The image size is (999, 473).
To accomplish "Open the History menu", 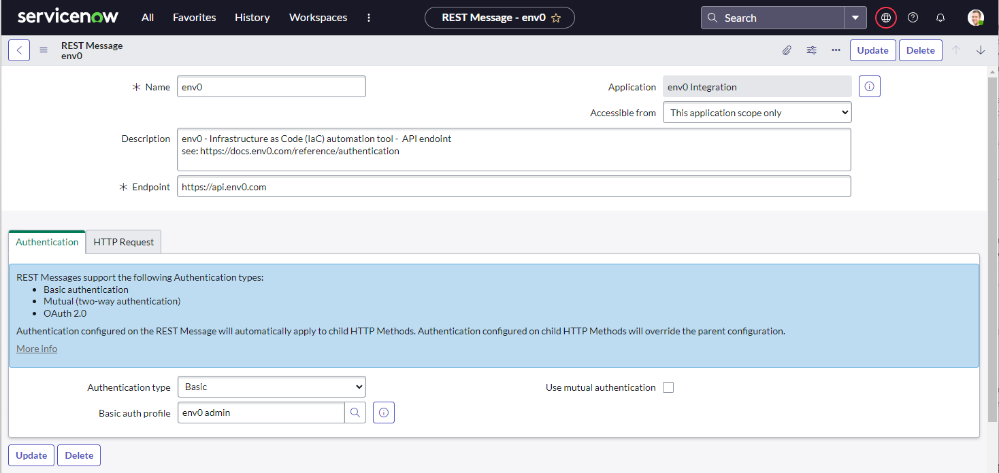I will pyautogui.click(x=252, y=18).
